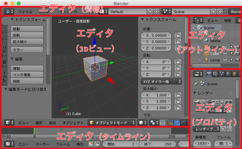Toggle the timeline lock icon

(97, 144)
